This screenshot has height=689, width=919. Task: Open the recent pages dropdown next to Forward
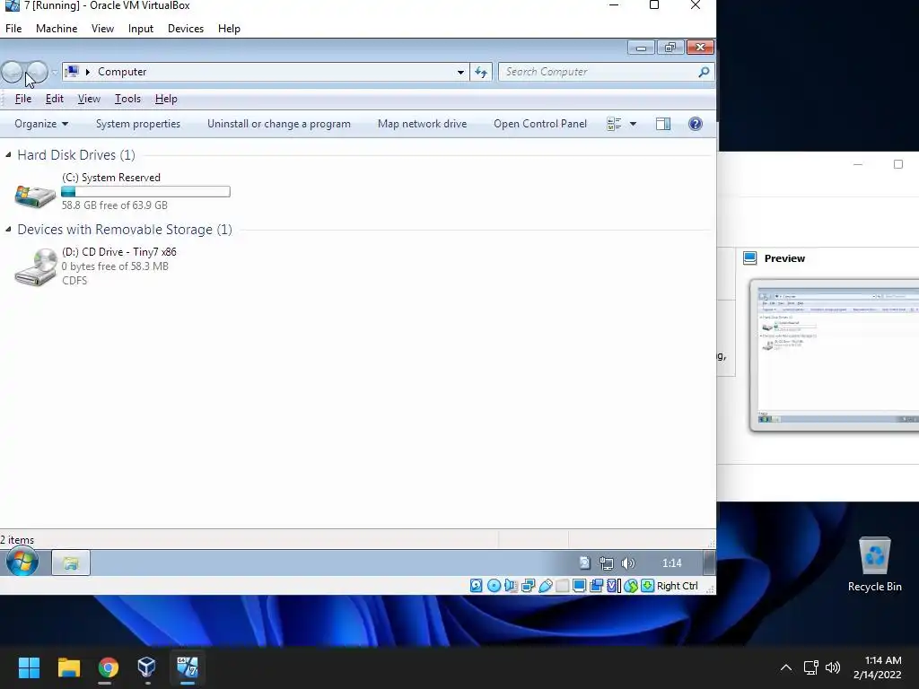click(55, 73)
